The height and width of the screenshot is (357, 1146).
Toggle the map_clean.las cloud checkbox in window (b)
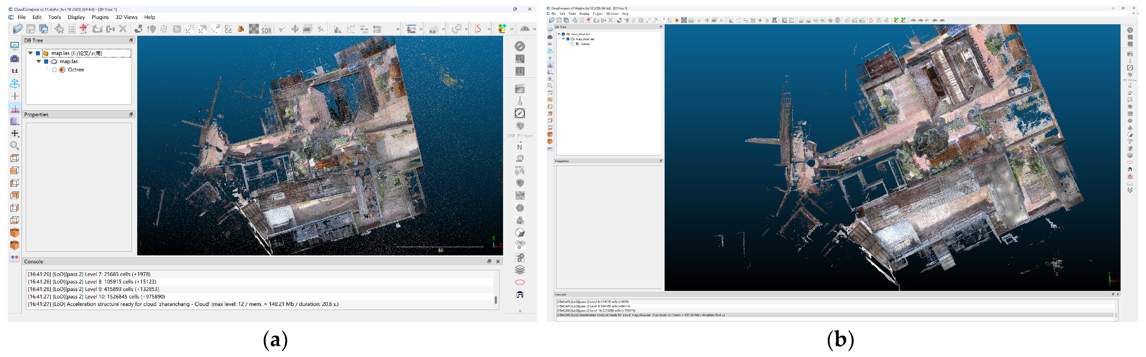(x=568, y=39)
